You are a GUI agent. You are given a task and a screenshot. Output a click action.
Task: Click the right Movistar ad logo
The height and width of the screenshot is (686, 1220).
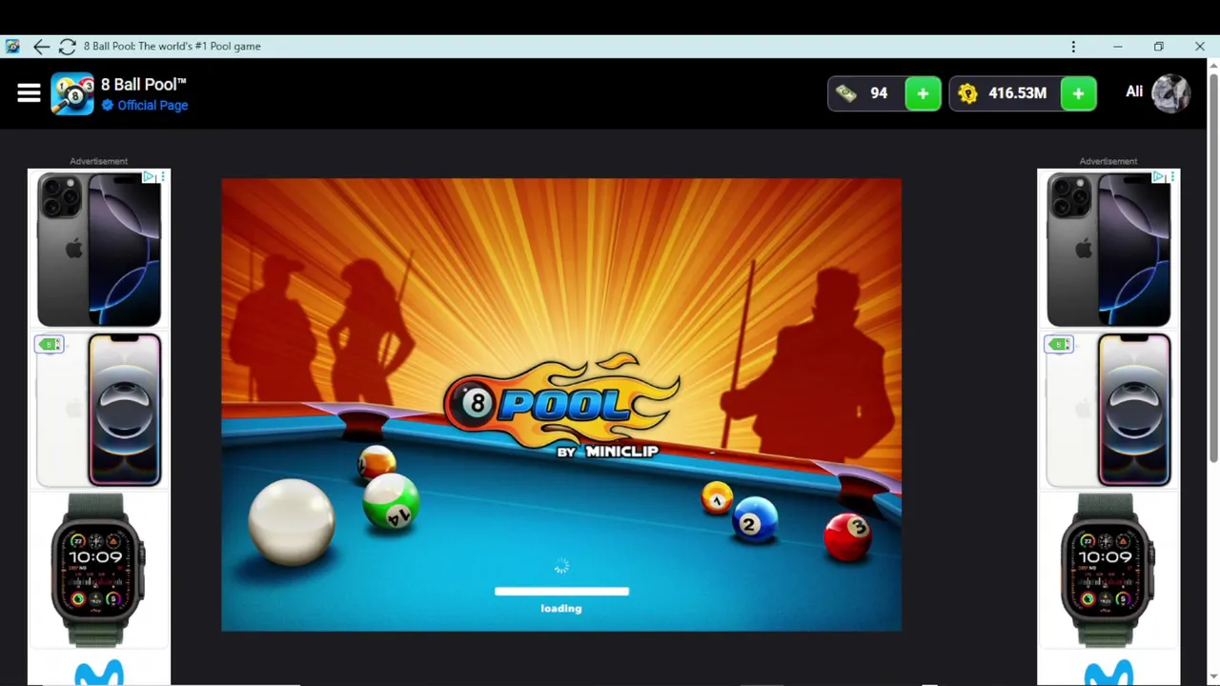[1108, 672]
